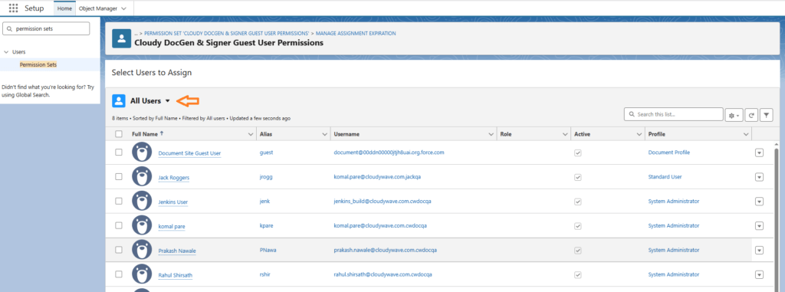Open Manage Assignment Expiration breadcrumb
The image size is (785, 292).
pyautogui.click(x=356, y=33)
